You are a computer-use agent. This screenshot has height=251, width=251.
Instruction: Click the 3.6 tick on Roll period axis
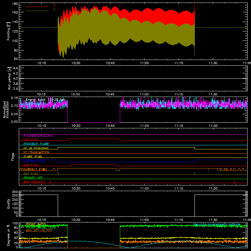[15, 89]
